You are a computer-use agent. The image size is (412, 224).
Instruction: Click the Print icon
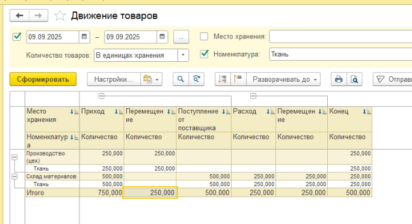click(x=339, y=79)
